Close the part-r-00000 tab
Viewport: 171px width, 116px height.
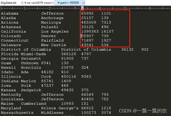(x=83, y=3)
